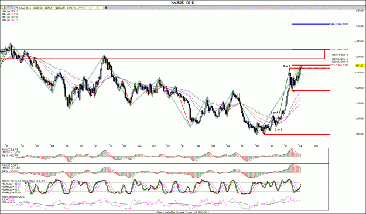The image size is (366, 214).
Task: Click the red App 0.382 projection label
Action: [x=339, y=66]
